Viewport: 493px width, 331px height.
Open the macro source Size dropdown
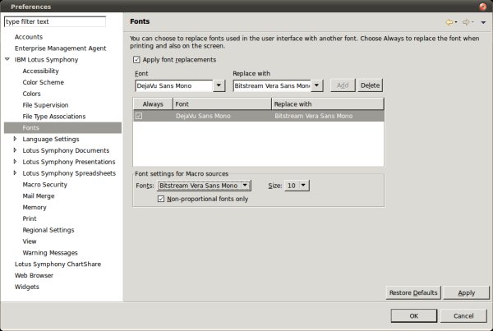tap(304, 186)
